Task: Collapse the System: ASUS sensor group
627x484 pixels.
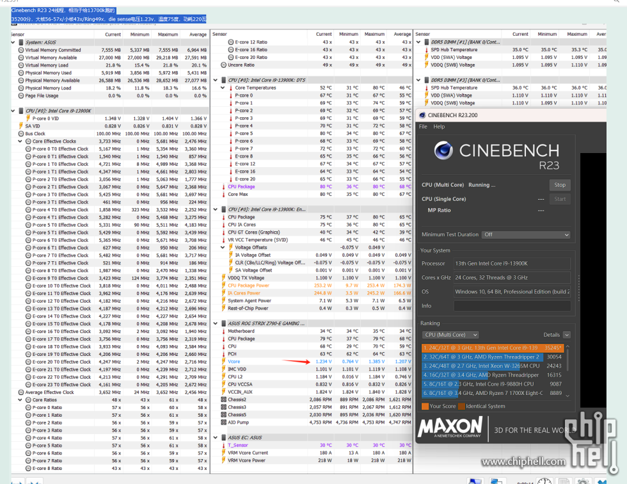Action: tap(13, 42)
